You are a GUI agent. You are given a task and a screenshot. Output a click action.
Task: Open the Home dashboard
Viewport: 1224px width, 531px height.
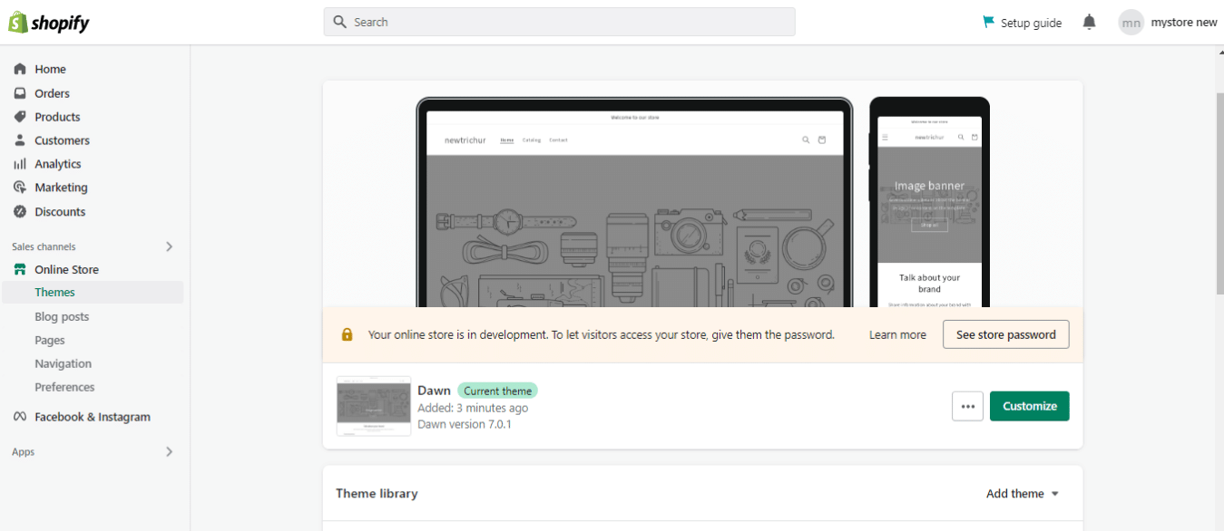(x=20, y=68)
